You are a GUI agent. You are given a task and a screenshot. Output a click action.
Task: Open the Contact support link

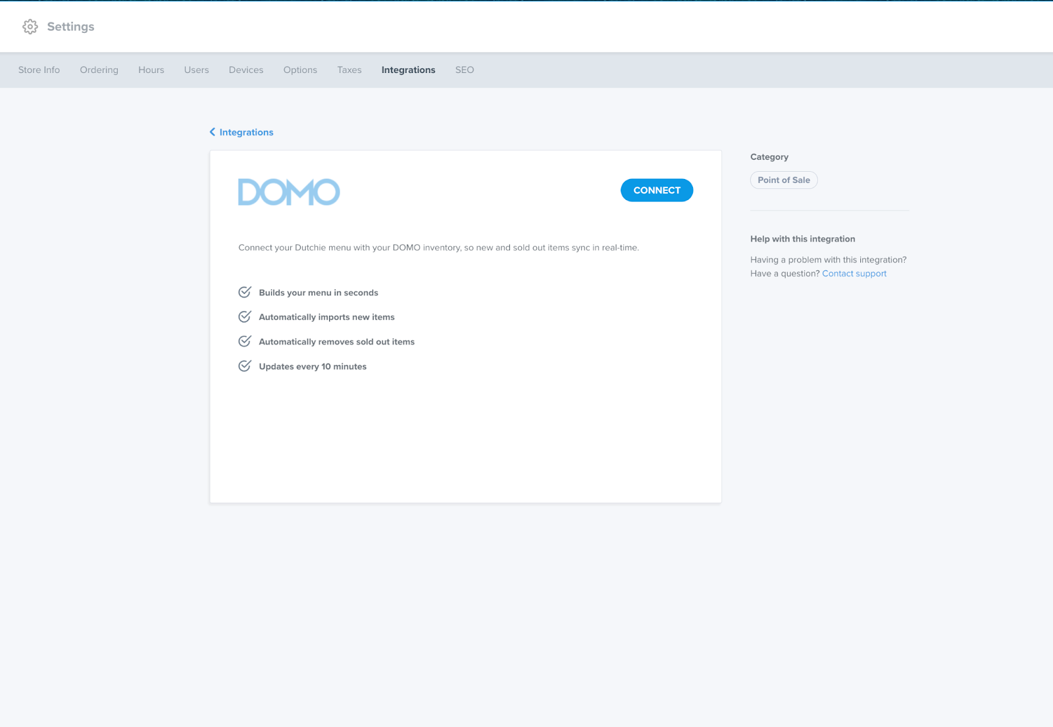point(854,273)
